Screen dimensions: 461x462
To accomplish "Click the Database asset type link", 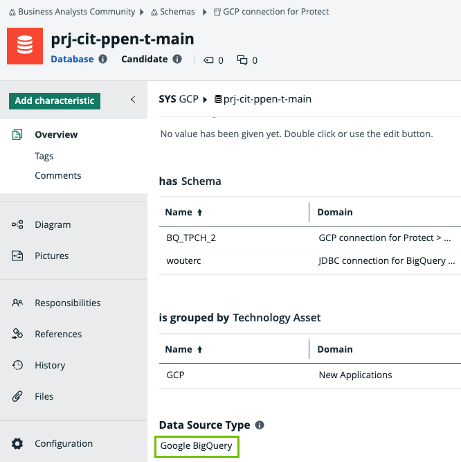I will [72, 59].
